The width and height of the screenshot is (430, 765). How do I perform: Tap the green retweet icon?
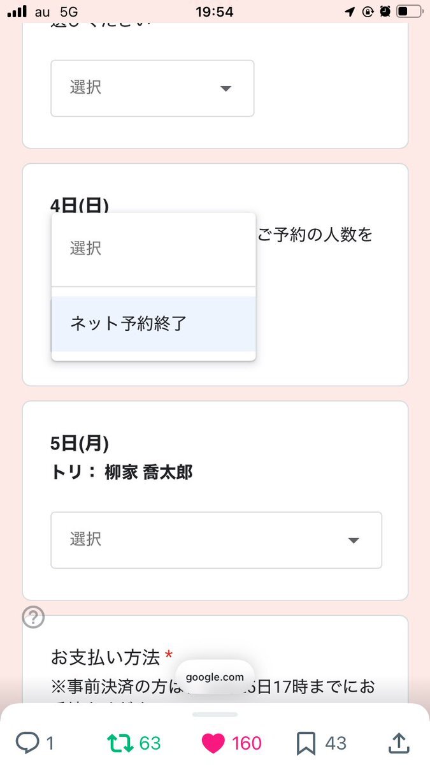click(120, 743)
